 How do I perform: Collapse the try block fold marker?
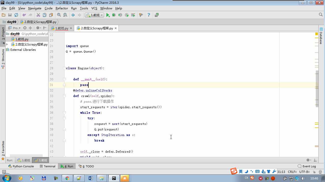pyautogui.click(x=64, y=118)
